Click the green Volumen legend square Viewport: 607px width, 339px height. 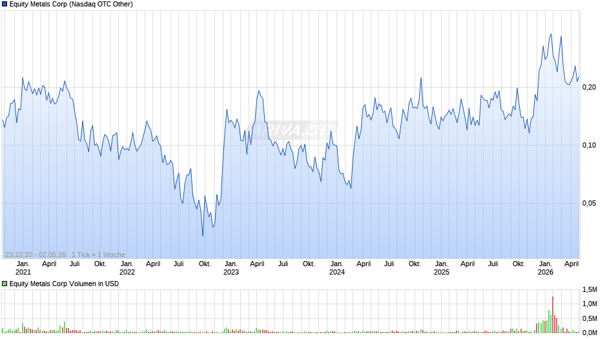(5, 284)
